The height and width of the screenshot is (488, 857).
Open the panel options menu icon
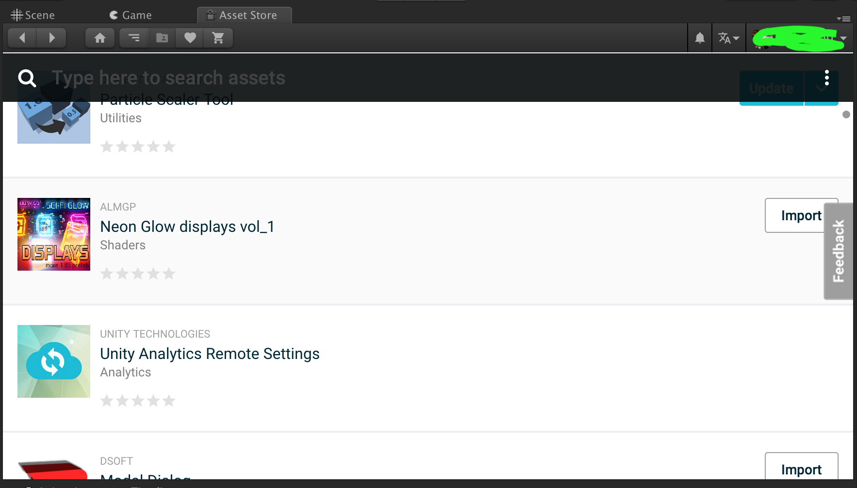pyautogui.click(x=844, y=19)
